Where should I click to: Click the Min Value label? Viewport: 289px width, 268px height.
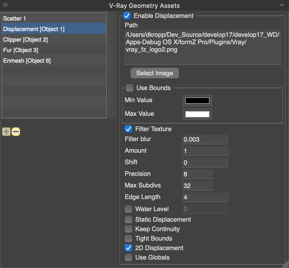pyautogui.click(x=138, y=100)
